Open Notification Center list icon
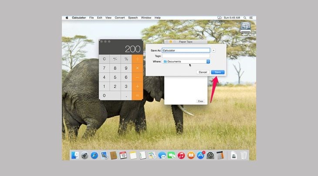318x176 pixels. coord(251,18)
